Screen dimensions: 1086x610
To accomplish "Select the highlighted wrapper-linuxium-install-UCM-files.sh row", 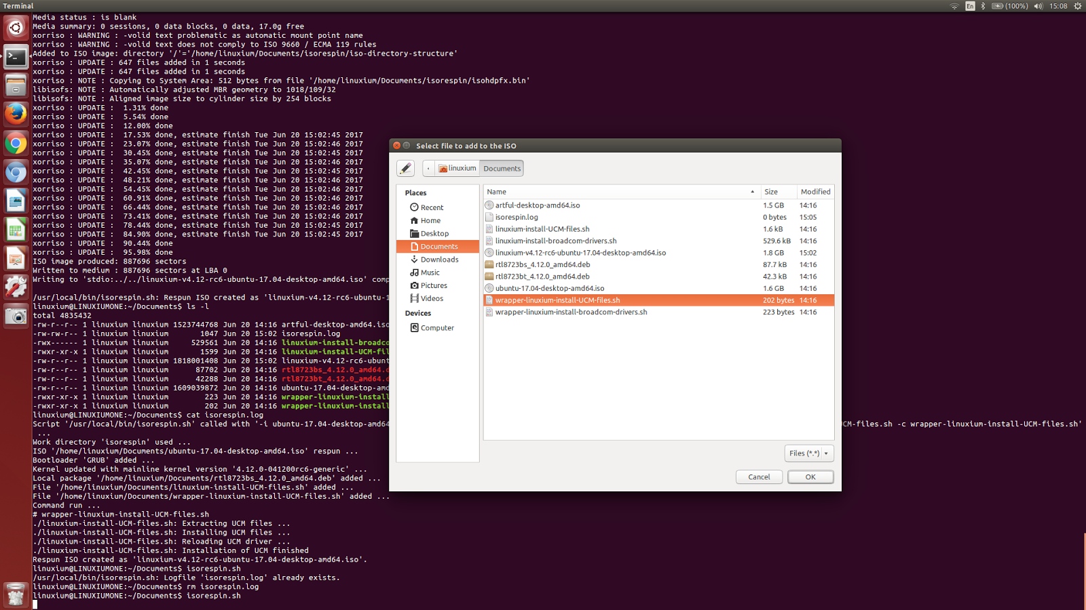I will pos(659,300).
